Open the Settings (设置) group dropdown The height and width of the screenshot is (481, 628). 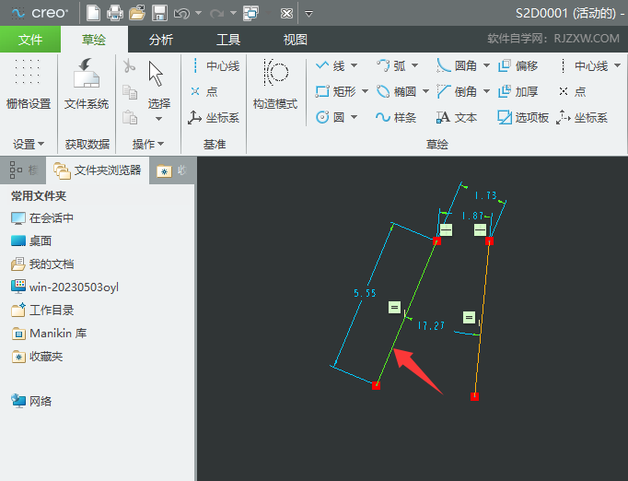point(29,144)
